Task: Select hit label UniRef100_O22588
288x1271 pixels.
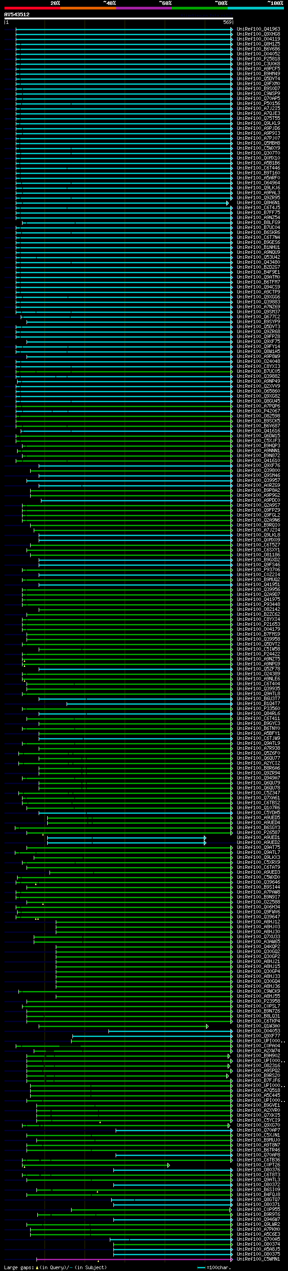Action: point(258,902)
